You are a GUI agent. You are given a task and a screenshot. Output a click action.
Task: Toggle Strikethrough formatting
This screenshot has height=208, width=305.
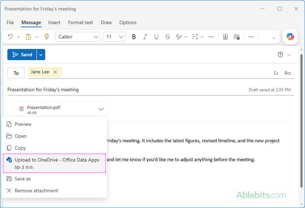(168, 37)
